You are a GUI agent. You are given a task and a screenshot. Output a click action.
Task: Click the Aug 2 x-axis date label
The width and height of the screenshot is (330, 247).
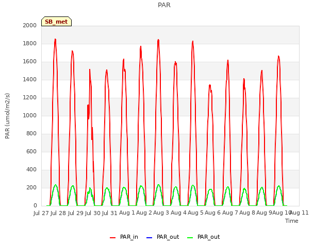point(144,213)
